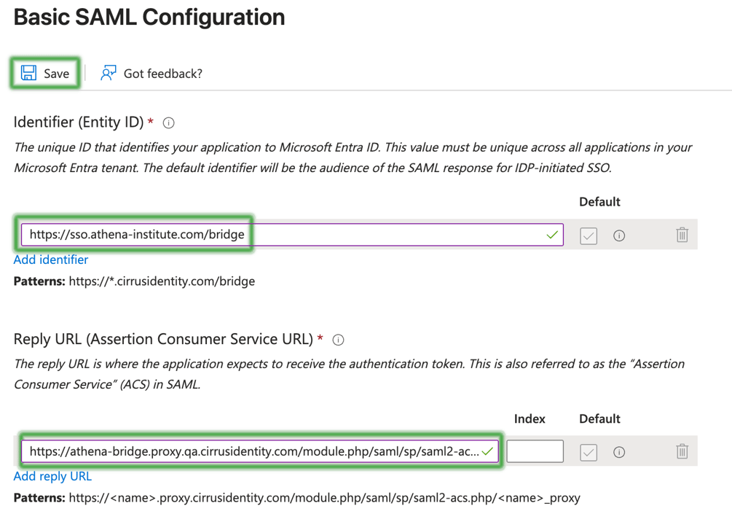Toggle the Default checkbox for the reply URL
Viewport: 732px width, 522px height.
pos(589,452)
